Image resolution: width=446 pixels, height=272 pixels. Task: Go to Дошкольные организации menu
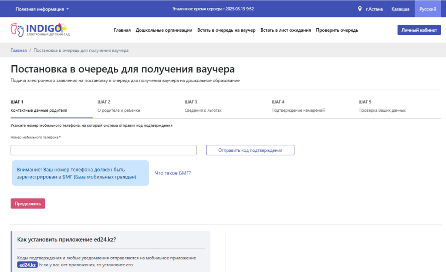coord(164,30)
